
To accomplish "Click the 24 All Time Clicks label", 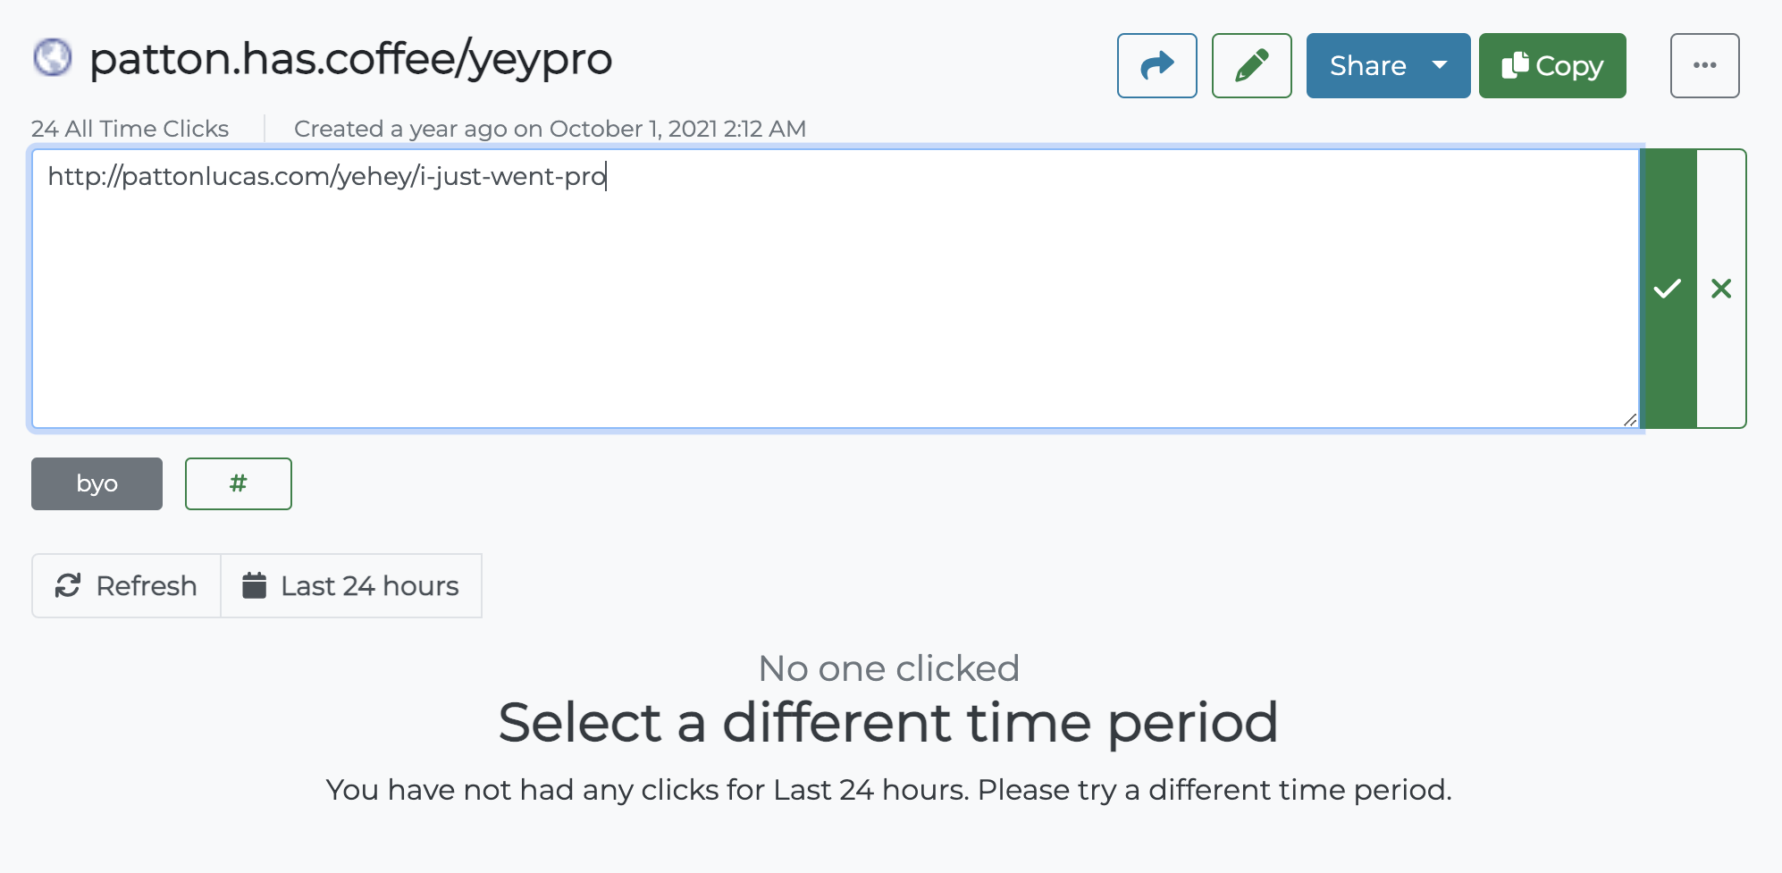I will 129,129.
